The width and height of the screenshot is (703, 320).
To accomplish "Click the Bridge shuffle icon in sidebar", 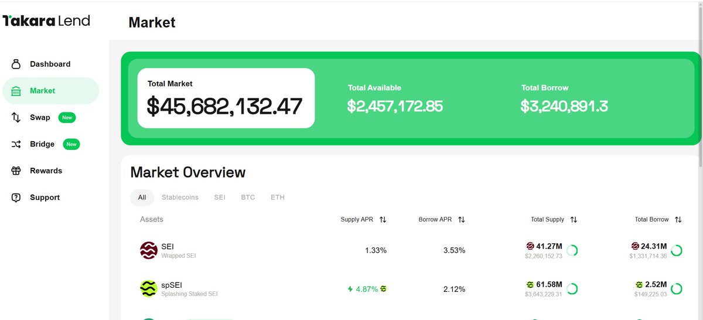I will pyautogui.click(x=16, y=144).
